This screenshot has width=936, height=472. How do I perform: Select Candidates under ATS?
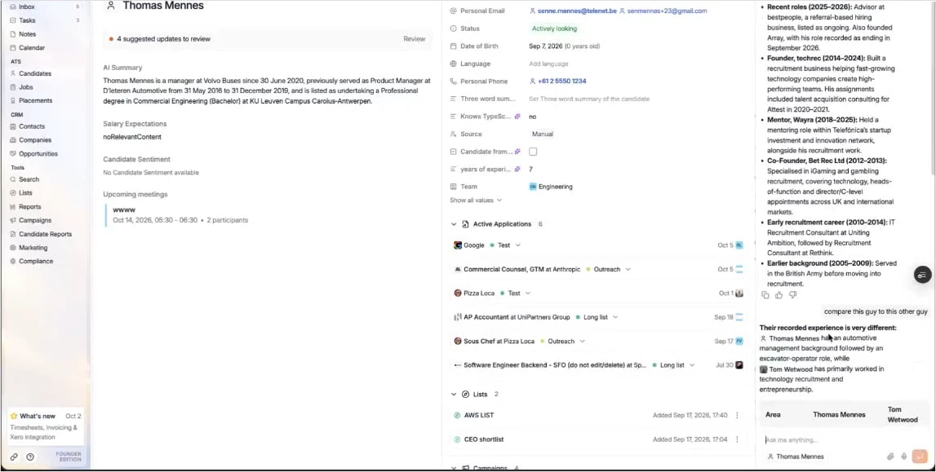[34, 73]
